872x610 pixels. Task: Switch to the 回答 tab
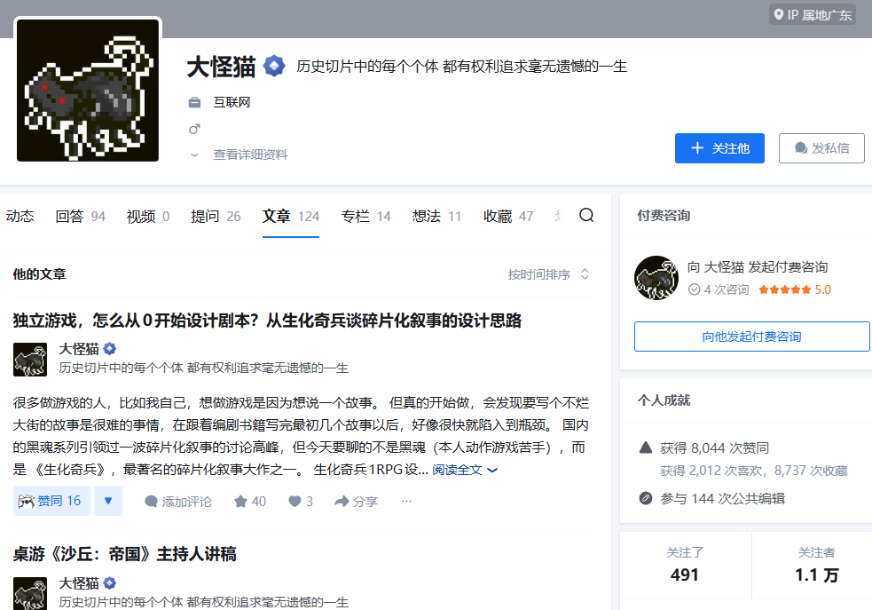[80, 216]
